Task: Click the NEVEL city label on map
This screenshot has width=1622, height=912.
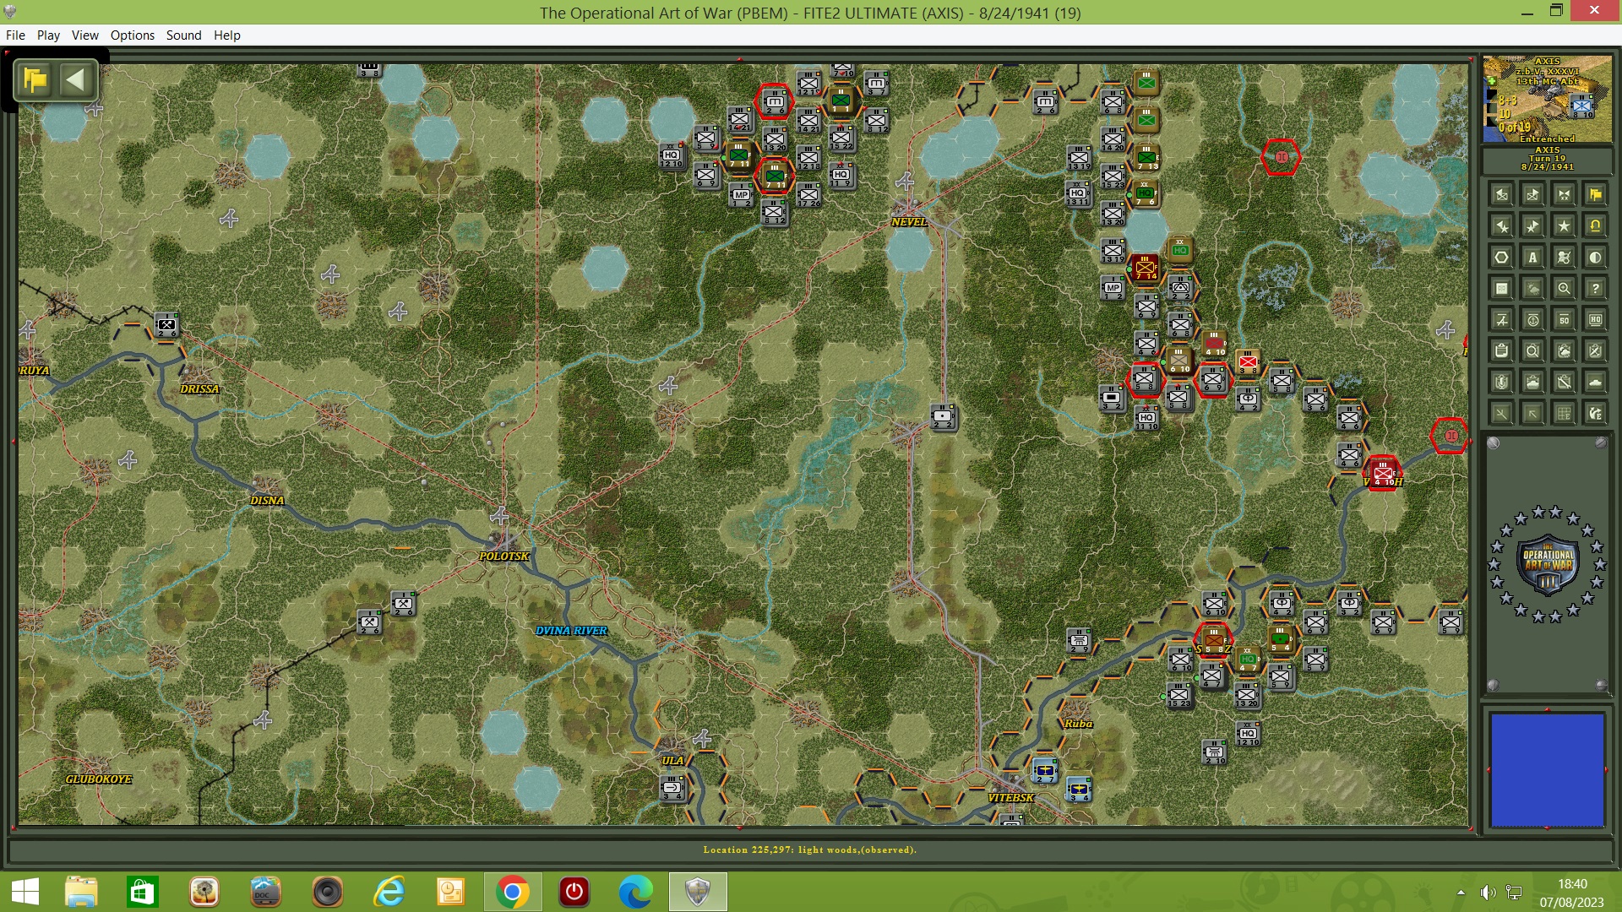Action: tap(909, 222)
